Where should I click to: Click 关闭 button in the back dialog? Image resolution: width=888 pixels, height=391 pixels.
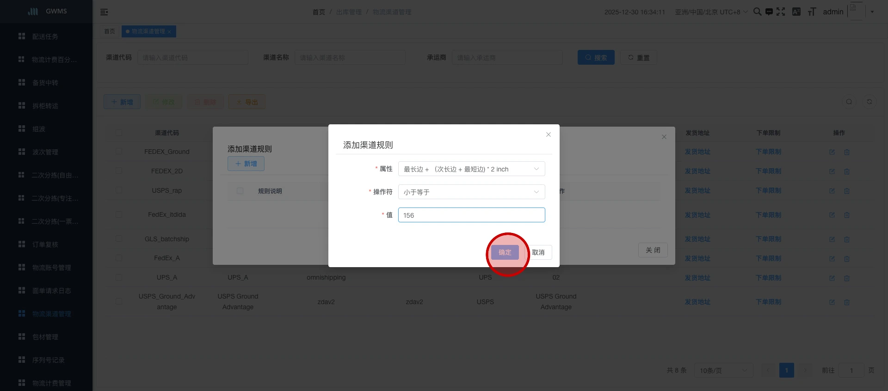(x=653, y=250)
